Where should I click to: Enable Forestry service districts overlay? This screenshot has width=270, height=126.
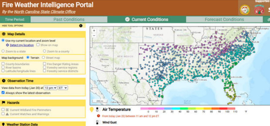tap(44, 71)
